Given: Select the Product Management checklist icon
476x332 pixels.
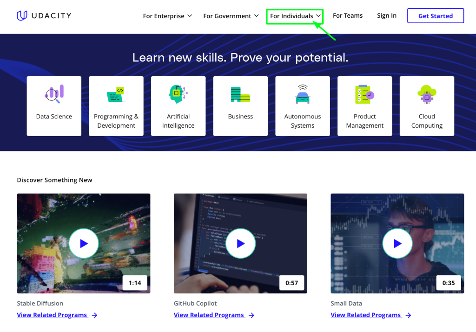Looking at the screenshot, I should pyautogui.click(x=364, y=94).
